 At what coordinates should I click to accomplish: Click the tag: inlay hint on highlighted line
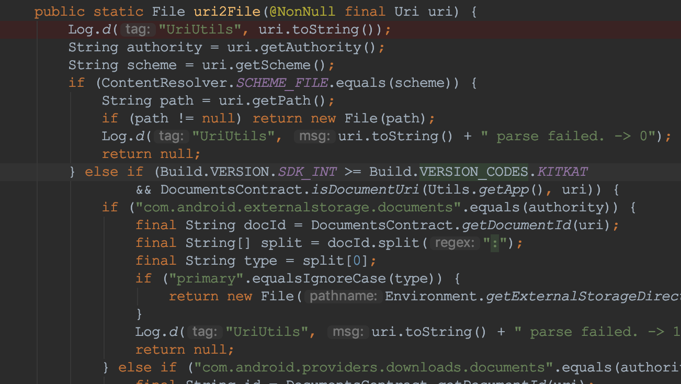pos(137,29)
